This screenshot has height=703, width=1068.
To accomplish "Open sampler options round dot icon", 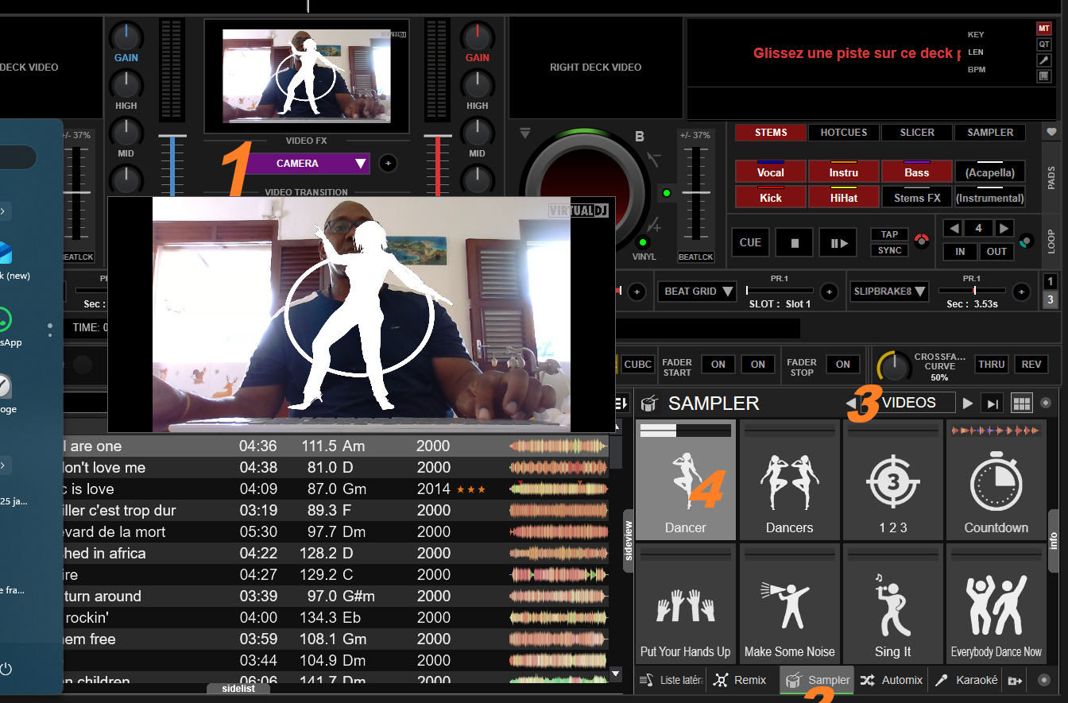I will coord(1046,403).
